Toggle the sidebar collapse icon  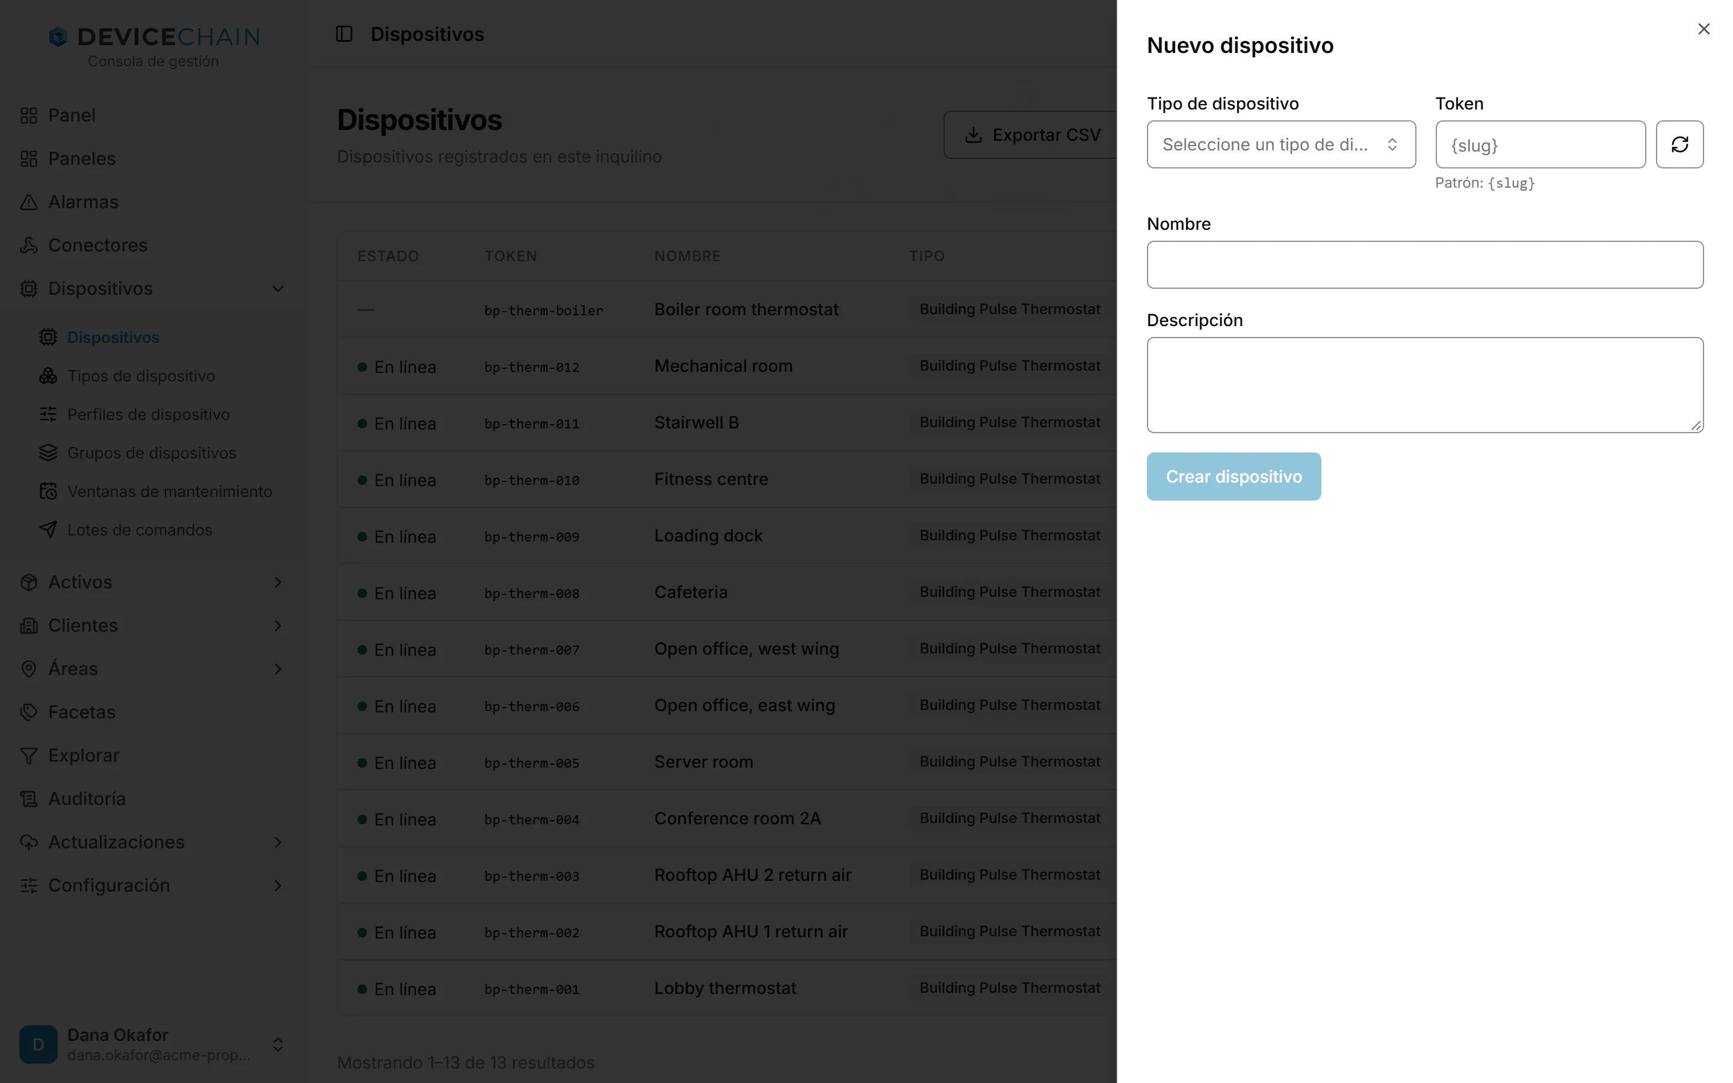point(344,34)
